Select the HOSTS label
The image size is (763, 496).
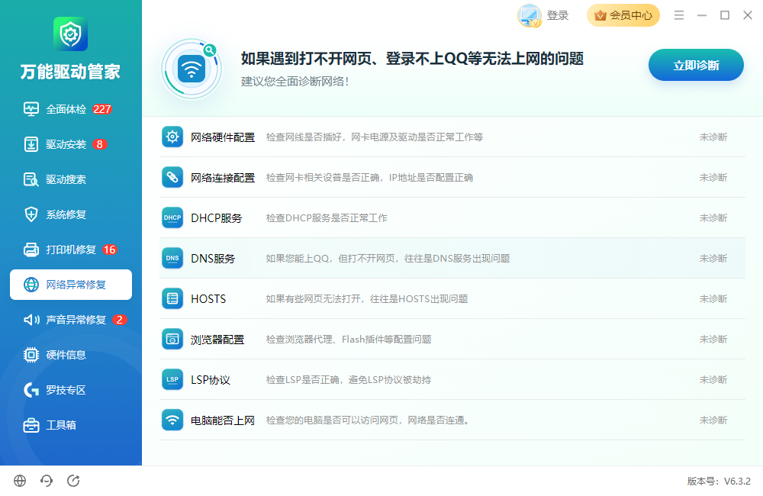[208, 299]
